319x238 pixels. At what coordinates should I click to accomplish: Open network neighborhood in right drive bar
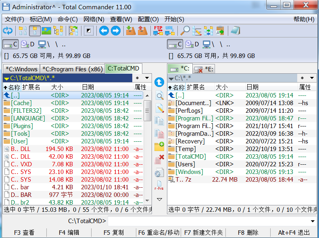click(x=209, y=44)
